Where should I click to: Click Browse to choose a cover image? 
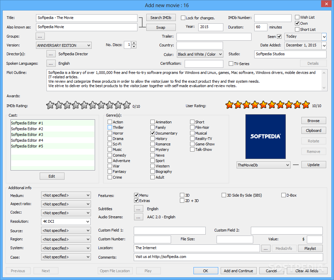click(314, 121)
